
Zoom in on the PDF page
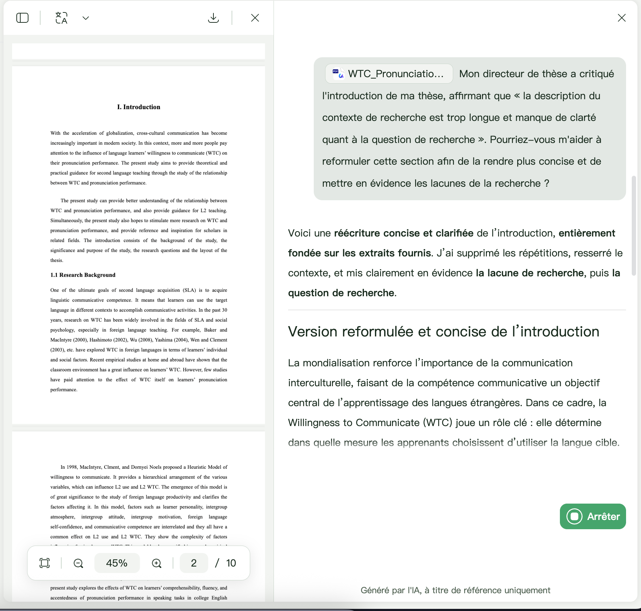[x=157, y=563]
